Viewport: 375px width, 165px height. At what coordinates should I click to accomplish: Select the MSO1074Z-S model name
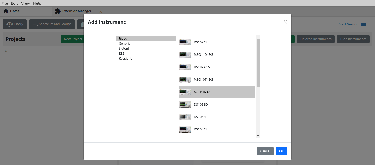tap(203, 80)
